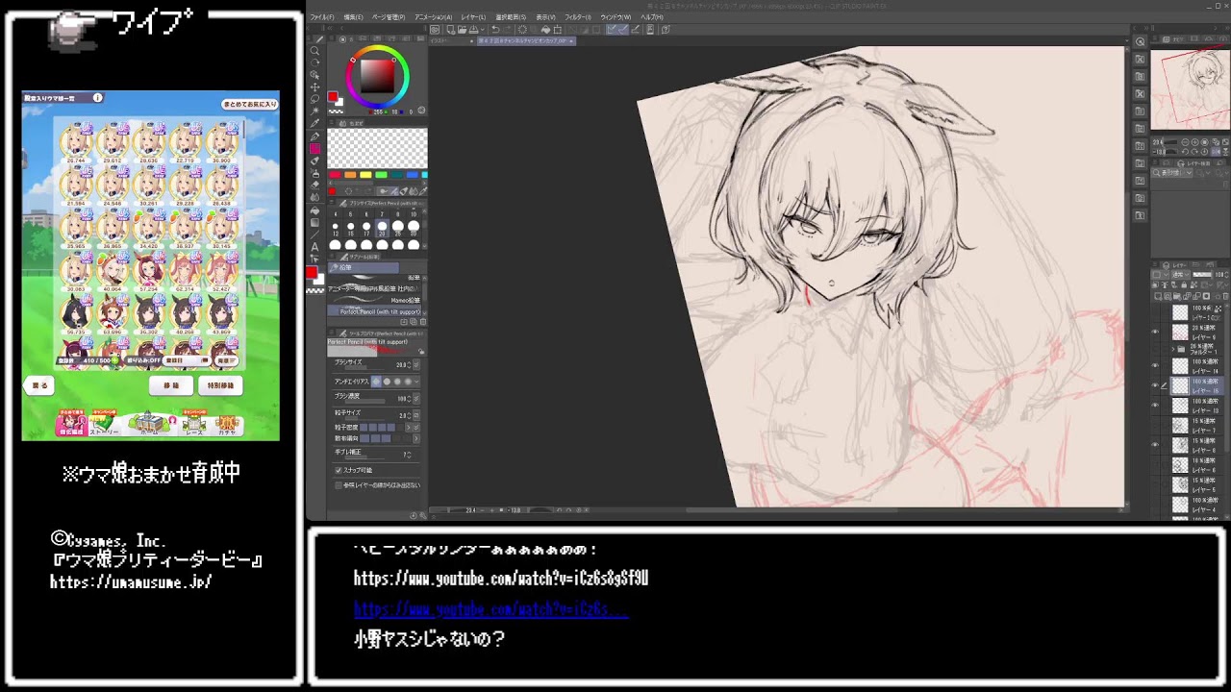Click the Undo arrow in command bar
This screenshot has height=692, width=1231.
pyautogui.click(x=495, y=30)
